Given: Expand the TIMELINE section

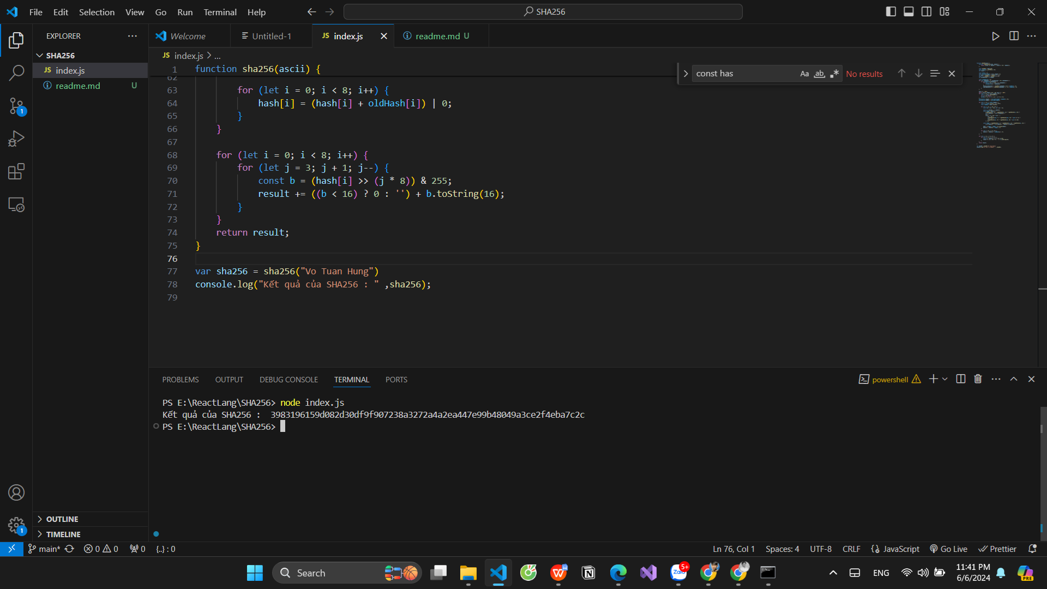Looking at the screenshot, I should 63,534.
